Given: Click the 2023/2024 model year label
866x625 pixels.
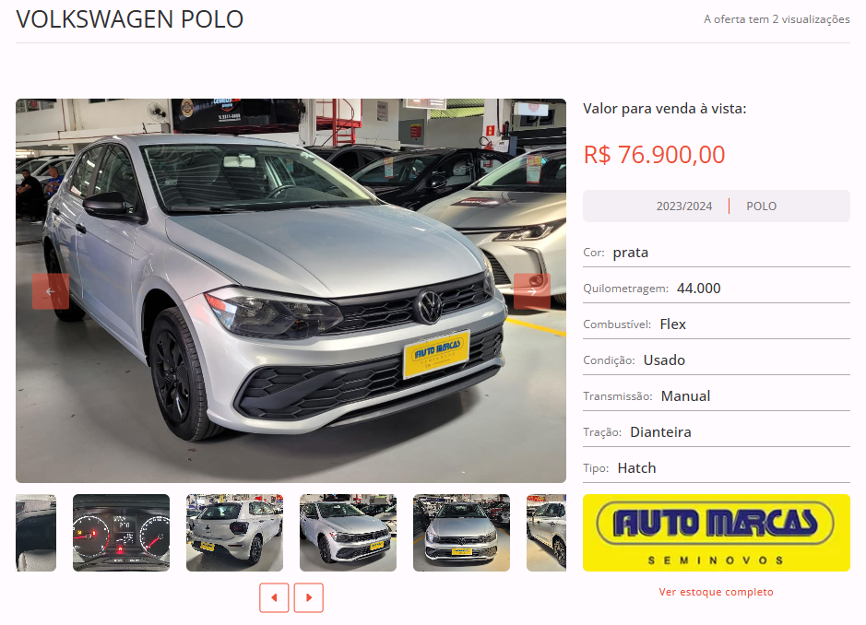Looking at the screenshot, I should 684,206.
